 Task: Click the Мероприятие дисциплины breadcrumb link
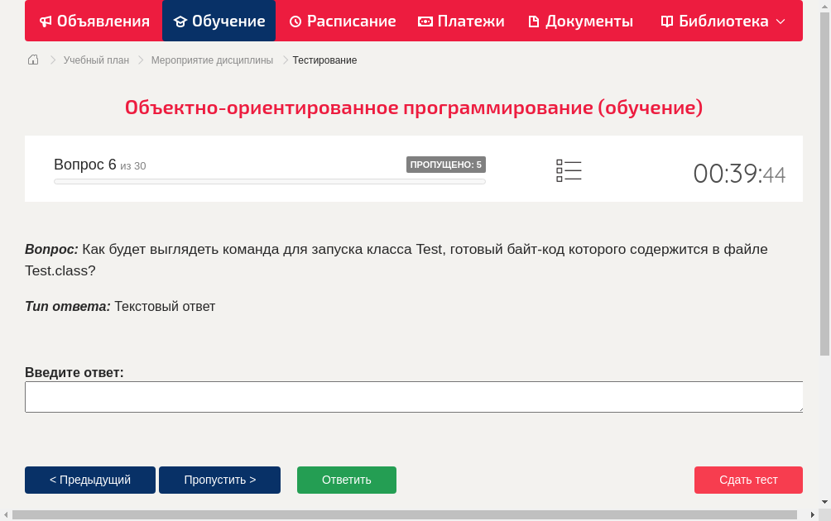(212, 60)
